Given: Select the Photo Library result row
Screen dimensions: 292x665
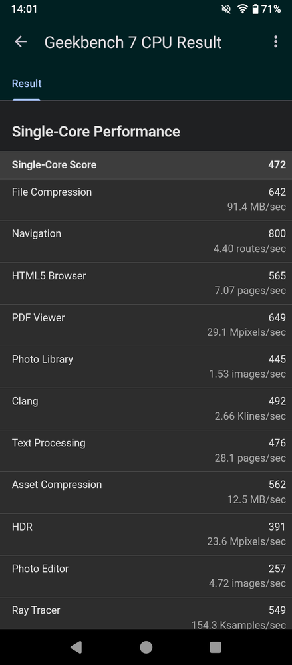Looking at the screenshot, I should (146, 367).
